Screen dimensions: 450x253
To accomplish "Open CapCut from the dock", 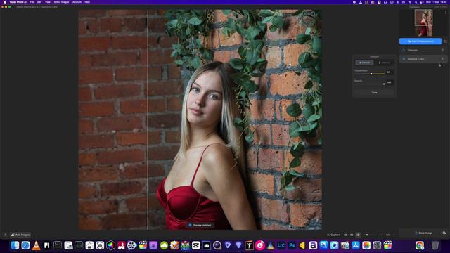I will 196,245.
